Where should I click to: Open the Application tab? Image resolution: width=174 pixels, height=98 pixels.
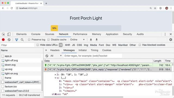coord(112,34)
